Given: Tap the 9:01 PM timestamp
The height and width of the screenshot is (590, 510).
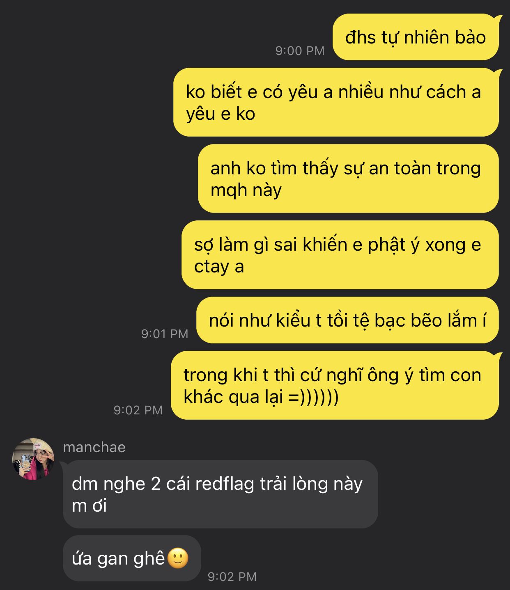Looking at the screenshot, I should click(165, 334).
